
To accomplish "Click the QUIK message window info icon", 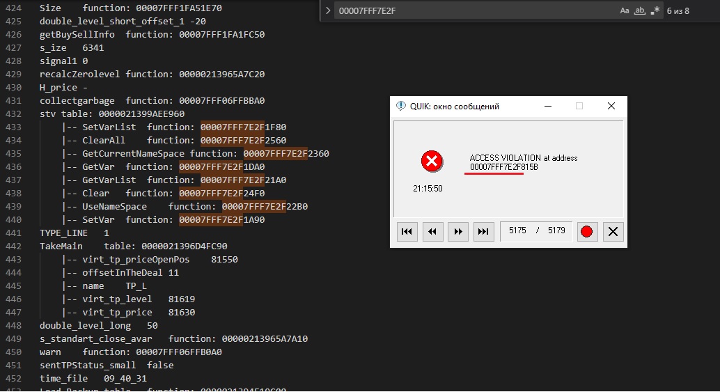I will coord(401,106).
